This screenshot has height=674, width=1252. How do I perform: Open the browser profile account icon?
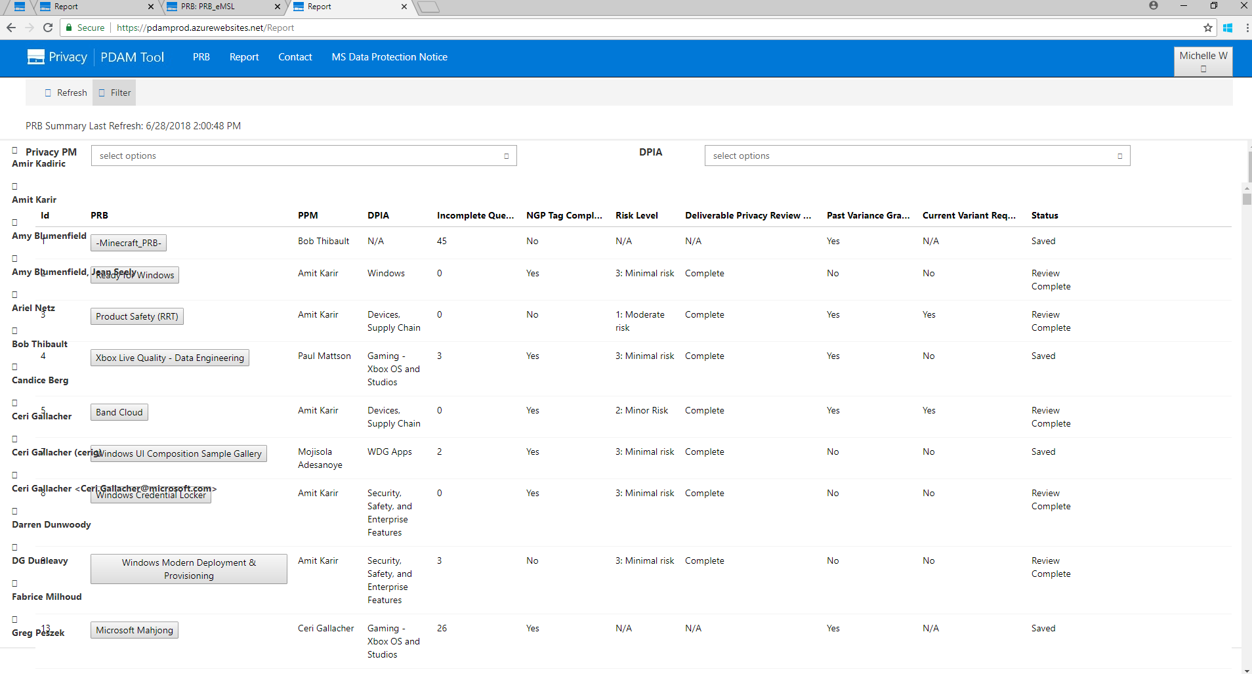pos(1153,6)
